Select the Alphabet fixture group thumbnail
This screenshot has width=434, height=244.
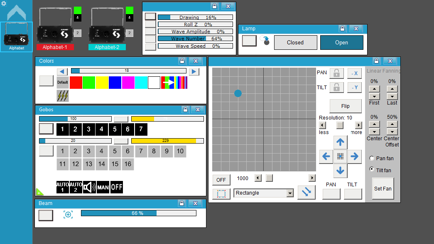(16, 37)
